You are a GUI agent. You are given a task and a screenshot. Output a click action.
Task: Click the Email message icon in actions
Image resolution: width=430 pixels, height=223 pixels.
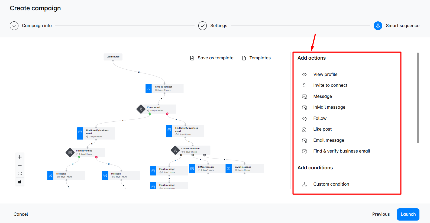(x=304, y=140)
